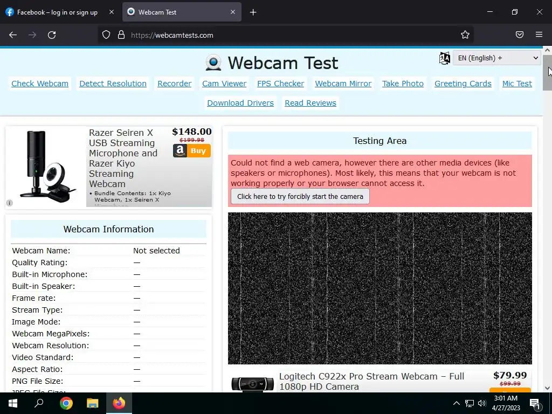Open the Recorder link

click(174, 84)
